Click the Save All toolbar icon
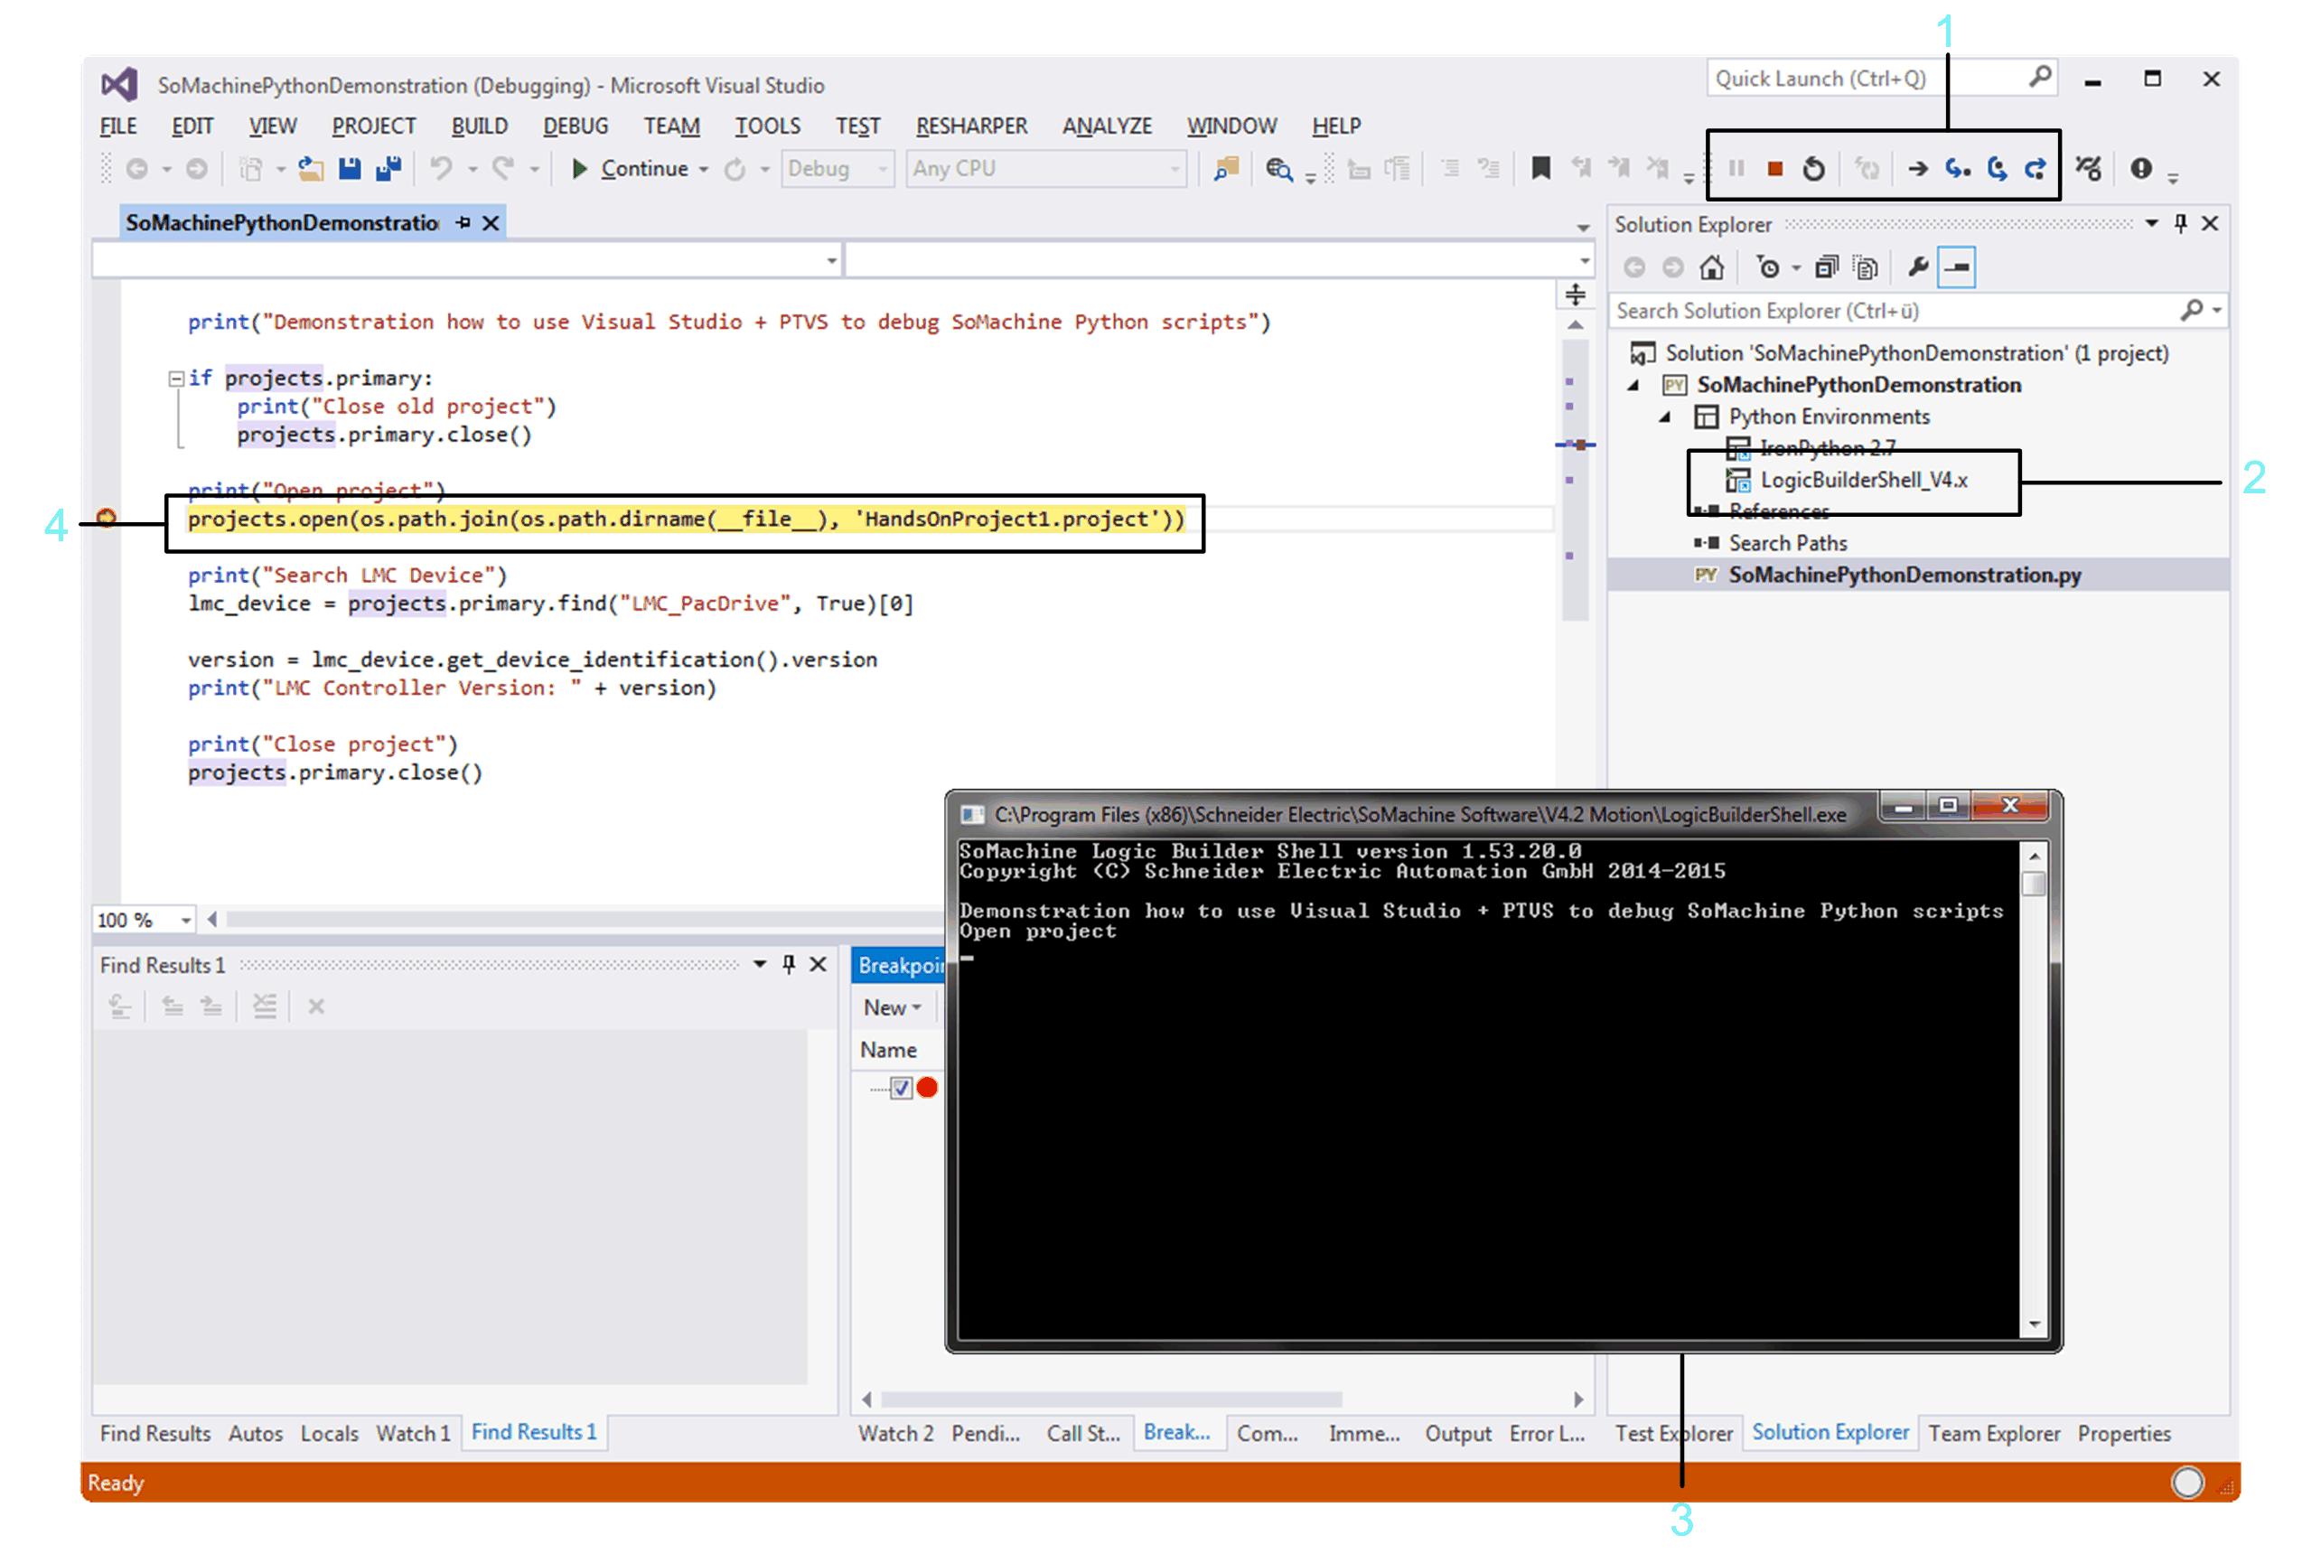Image resolution: width=2321 pixels, height=1554 pixels. (388, 170)
